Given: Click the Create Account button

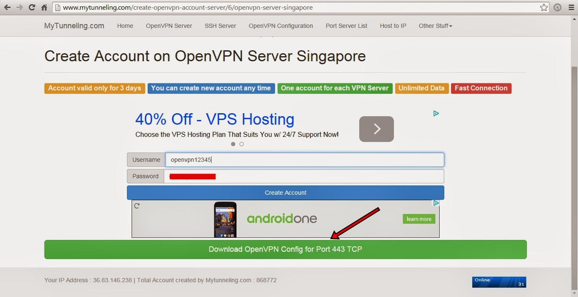Looking at the screenshot, I should [286, 193].
